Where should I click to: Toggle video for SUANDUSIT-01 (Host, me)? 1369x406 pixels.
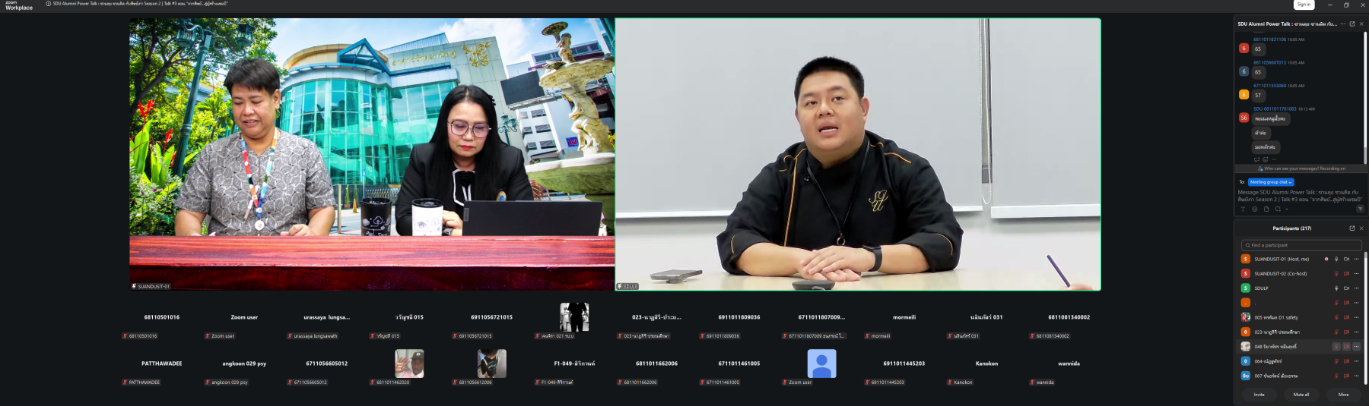1346,259
